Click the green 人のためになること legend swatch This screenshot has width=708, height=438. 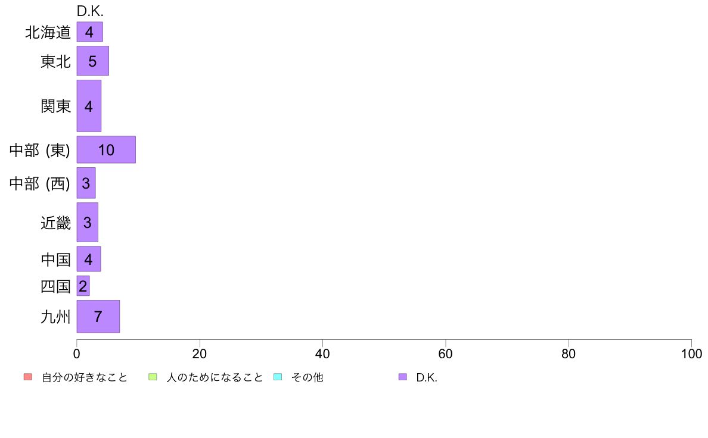(153, 377)
